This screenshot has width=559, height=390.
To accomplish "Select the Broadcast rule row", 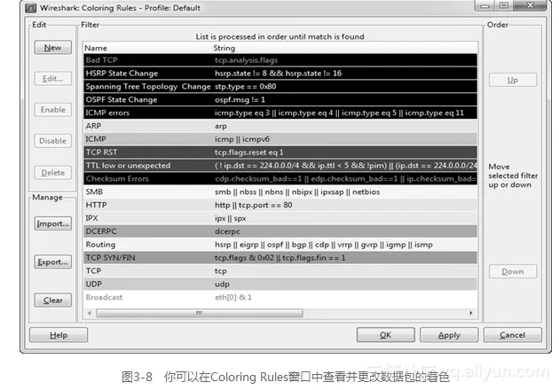I will (x=280, y=298).
